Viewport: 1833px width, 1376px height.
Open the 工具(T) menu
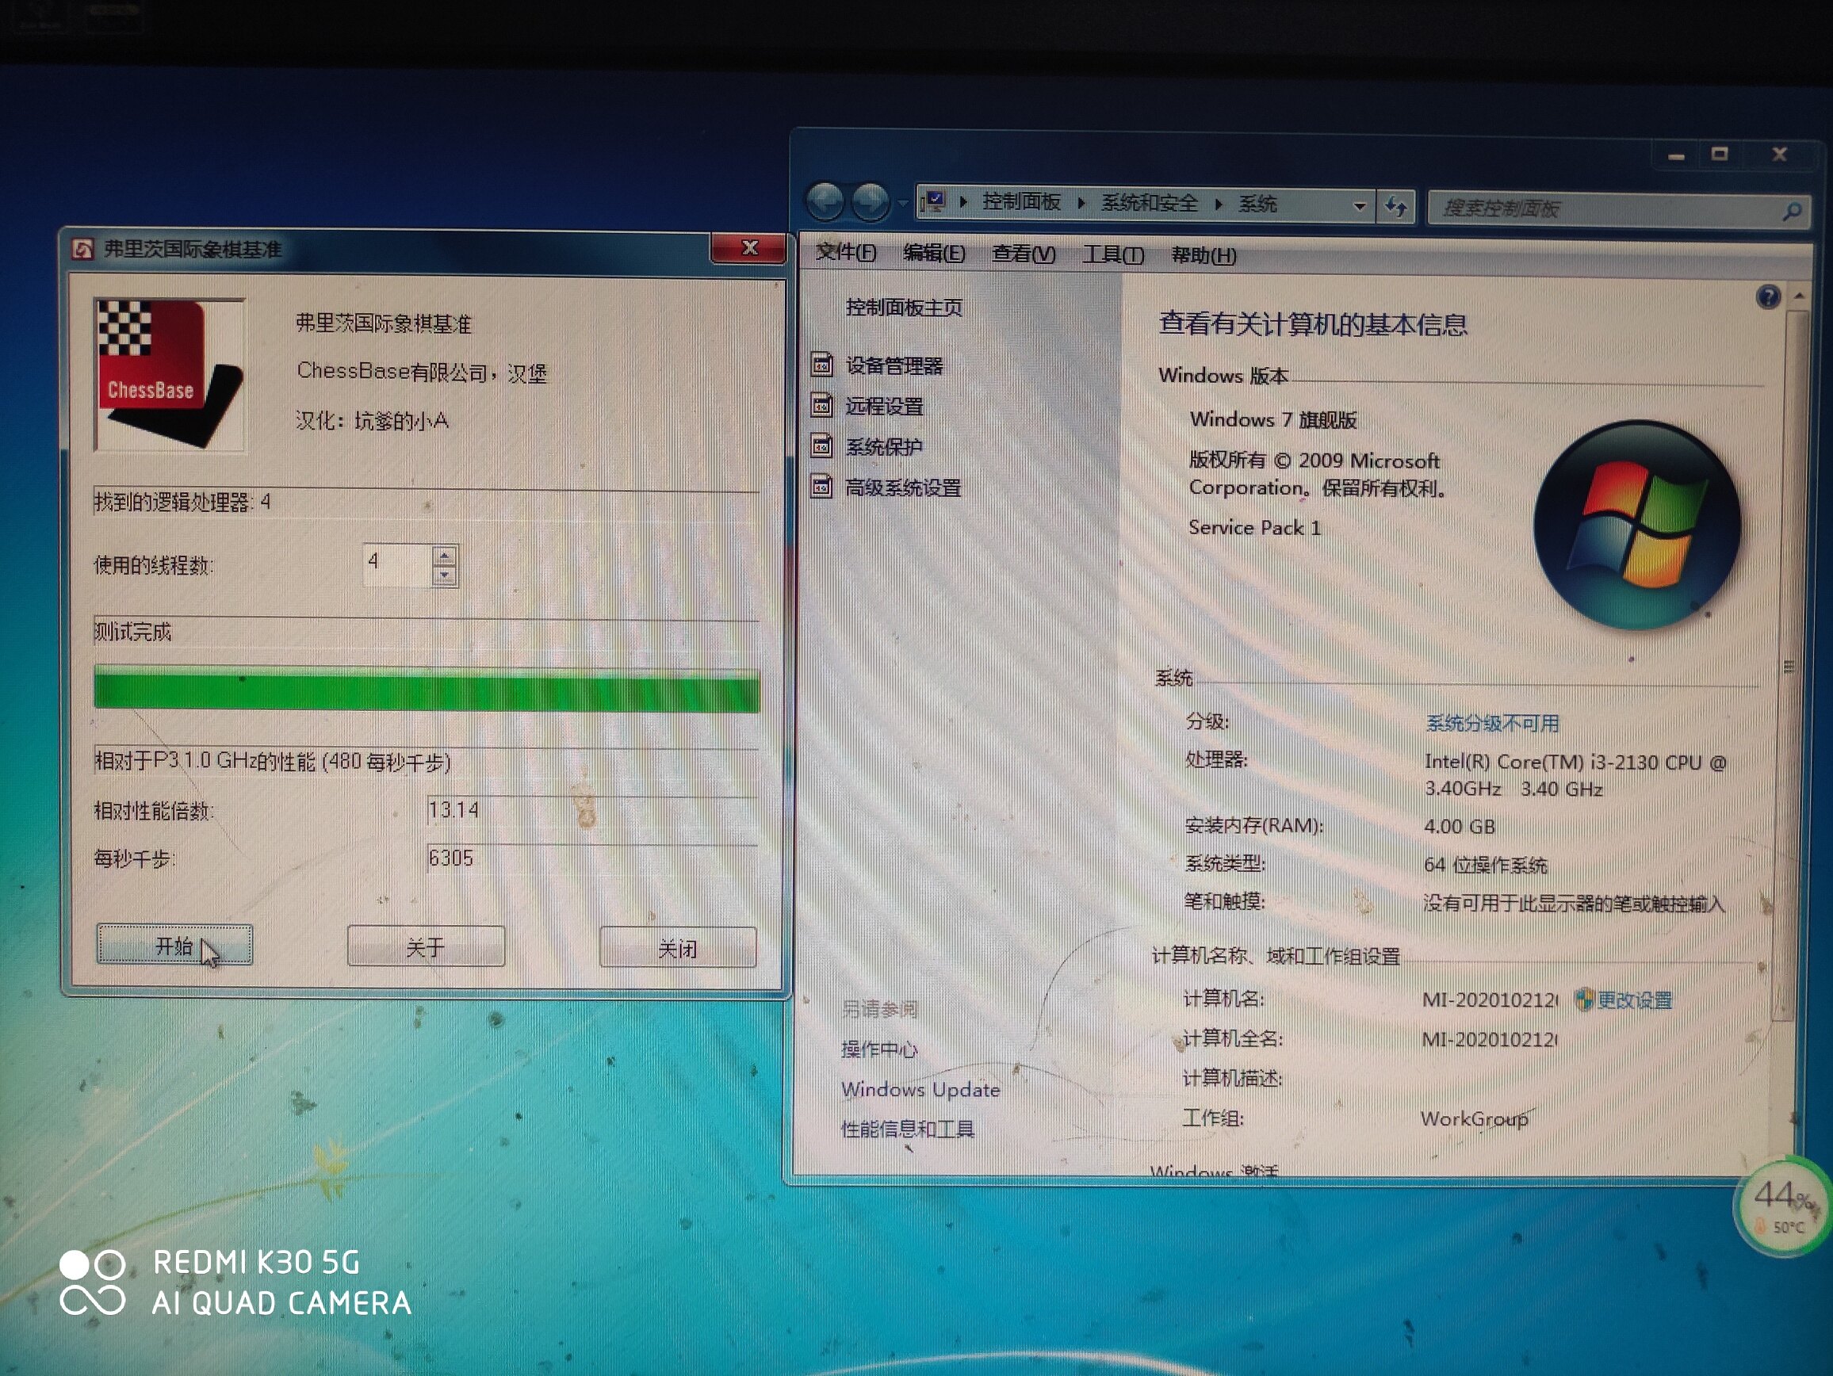tap(1113, 254)
